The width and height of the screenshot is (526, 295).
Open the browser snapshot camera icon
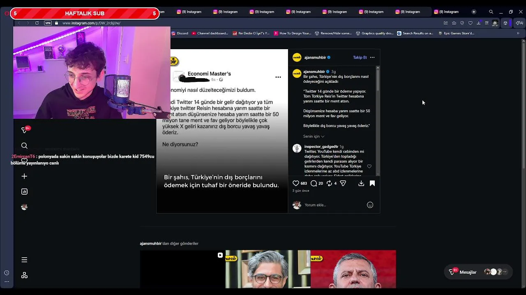click(454, 23)
